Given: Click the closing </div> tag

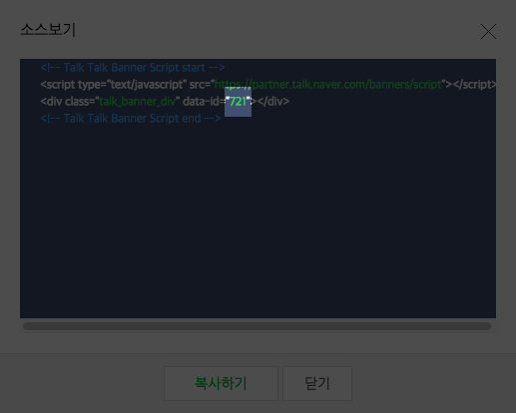Looking at the screenshot, I should pos(273,102).
